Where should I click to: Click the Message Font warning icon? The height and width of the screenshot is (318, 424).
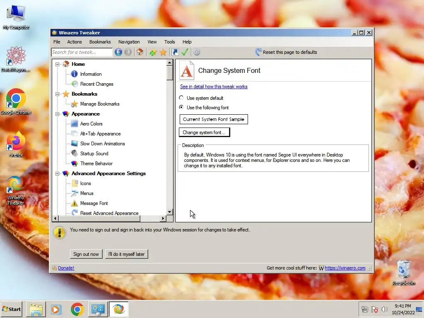[x=75, y=203]
